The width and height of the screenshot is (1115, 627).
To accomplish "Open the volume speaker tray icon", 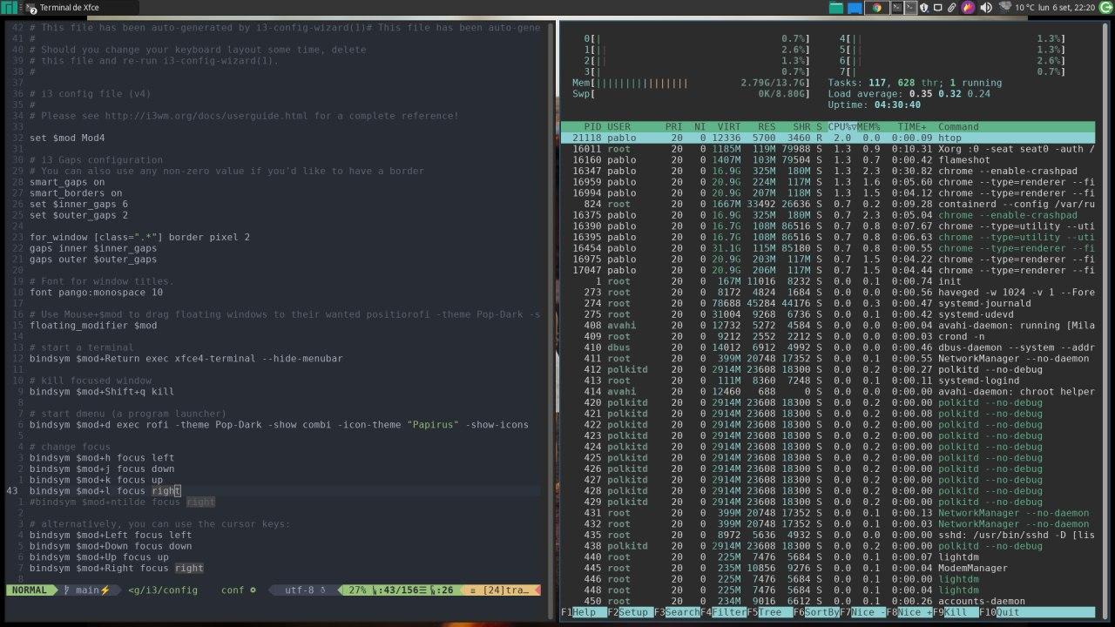I will coord(986,8).
